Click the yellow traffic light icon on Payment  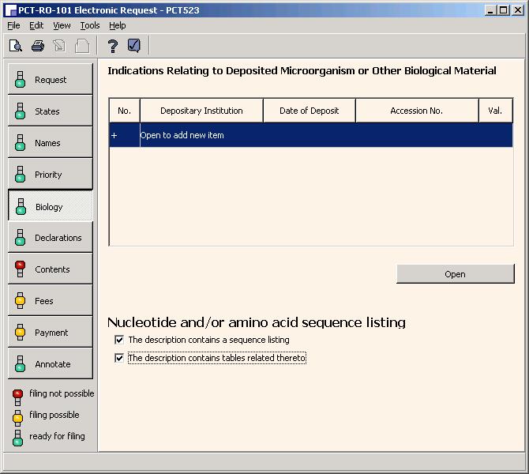(x=20, y=333)
